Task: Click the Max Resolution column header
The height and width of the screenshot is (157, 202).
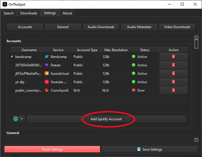Action: [x=116, y=50]
